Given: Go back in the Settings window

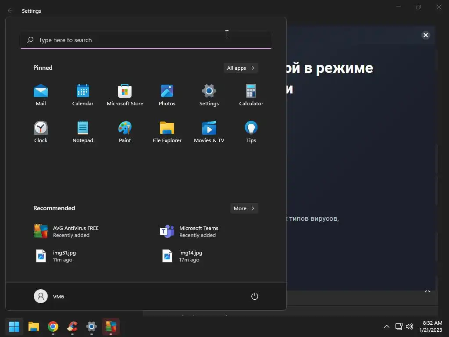Looking at the screenshot, I should [11, 11].
